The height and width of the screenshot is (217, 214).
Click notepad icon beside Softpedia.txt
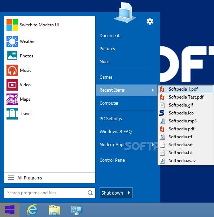(x=162, y=153)
